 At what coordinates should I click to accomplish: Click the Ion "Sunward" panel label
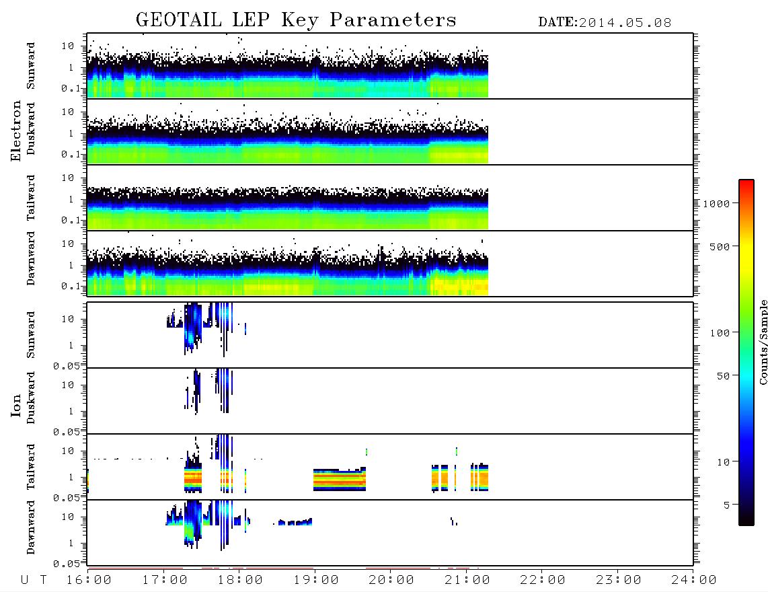pyautogui.click(x=31, y=335)
